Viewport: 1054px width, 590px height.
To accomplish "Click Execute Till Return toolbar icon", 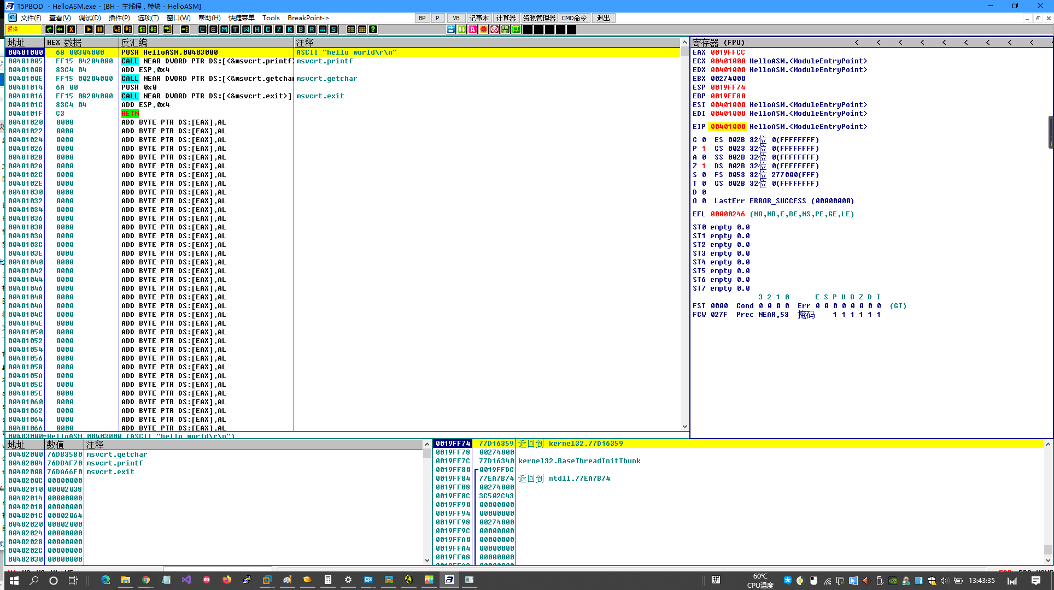I will coord(168,29).
